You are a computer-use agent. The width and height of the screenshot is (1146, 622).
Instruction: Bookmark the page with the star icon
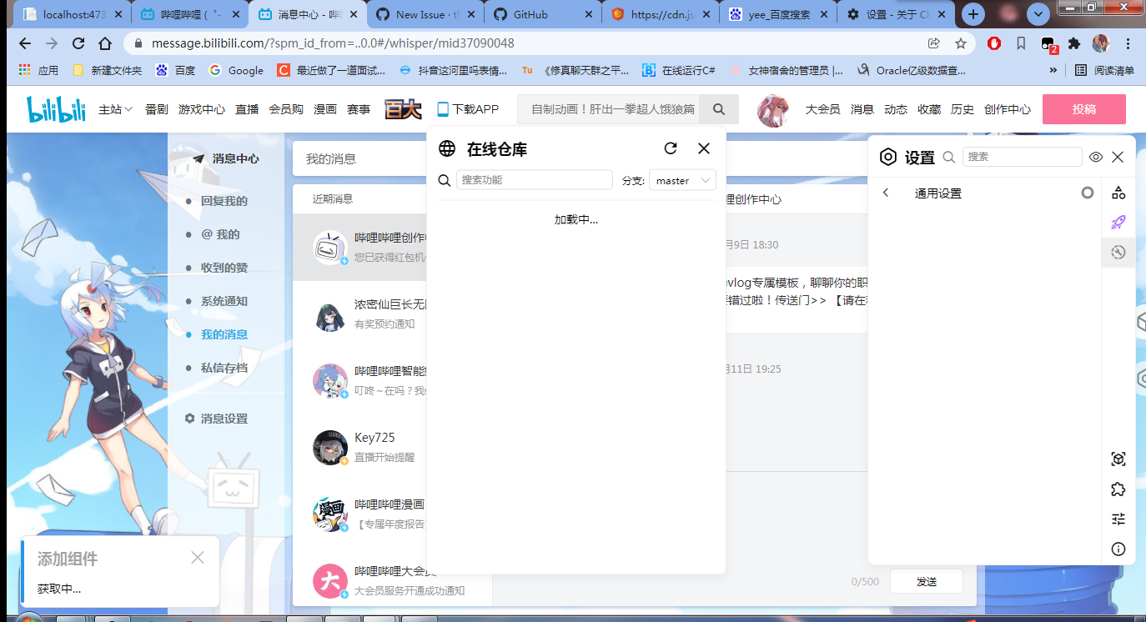960,43
